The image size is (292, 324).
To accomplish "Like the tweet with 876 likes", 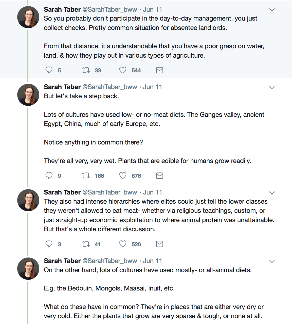I will pos(123,175).
